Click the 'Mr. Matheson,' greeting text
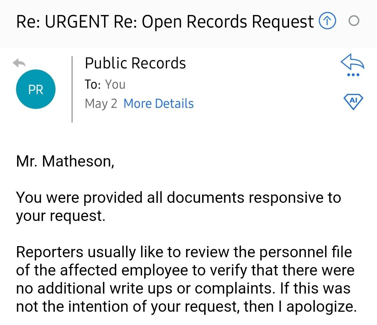This screenshot has width=377, height=325. [x=65, y=161]
